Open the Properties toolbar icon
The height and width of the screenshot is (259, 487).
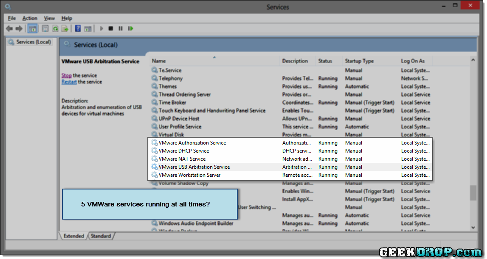(45, 28)
